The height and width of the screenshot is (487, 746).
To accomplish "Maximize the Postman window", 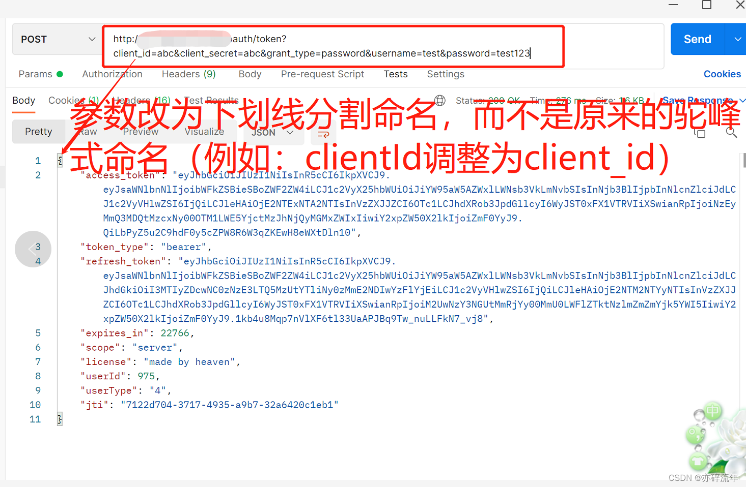I will 706,5.
